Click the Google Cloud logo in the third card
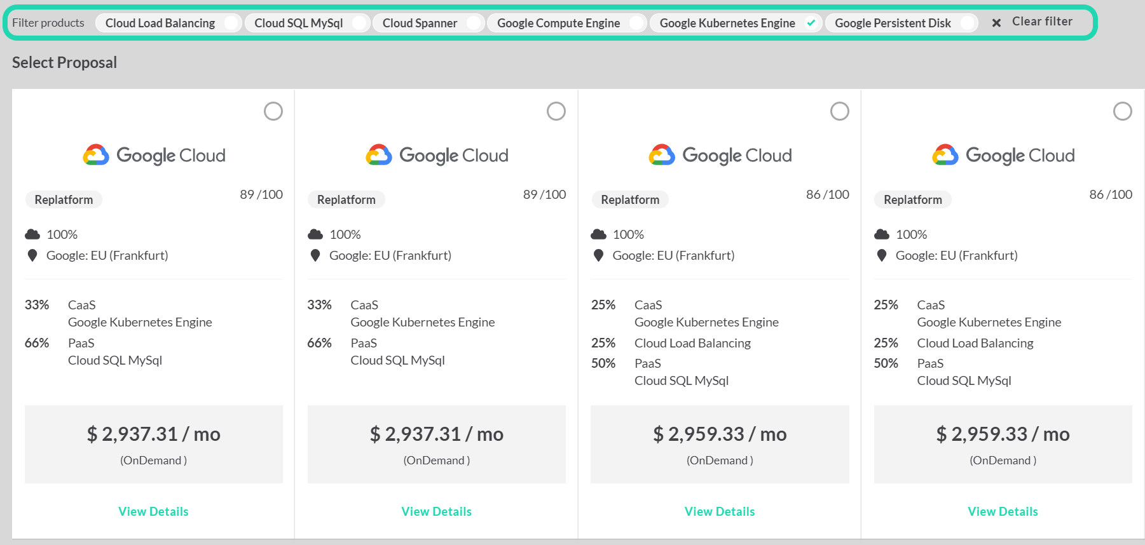The height and width of the screenshot is (545, 1145). [x=720, y=155]
